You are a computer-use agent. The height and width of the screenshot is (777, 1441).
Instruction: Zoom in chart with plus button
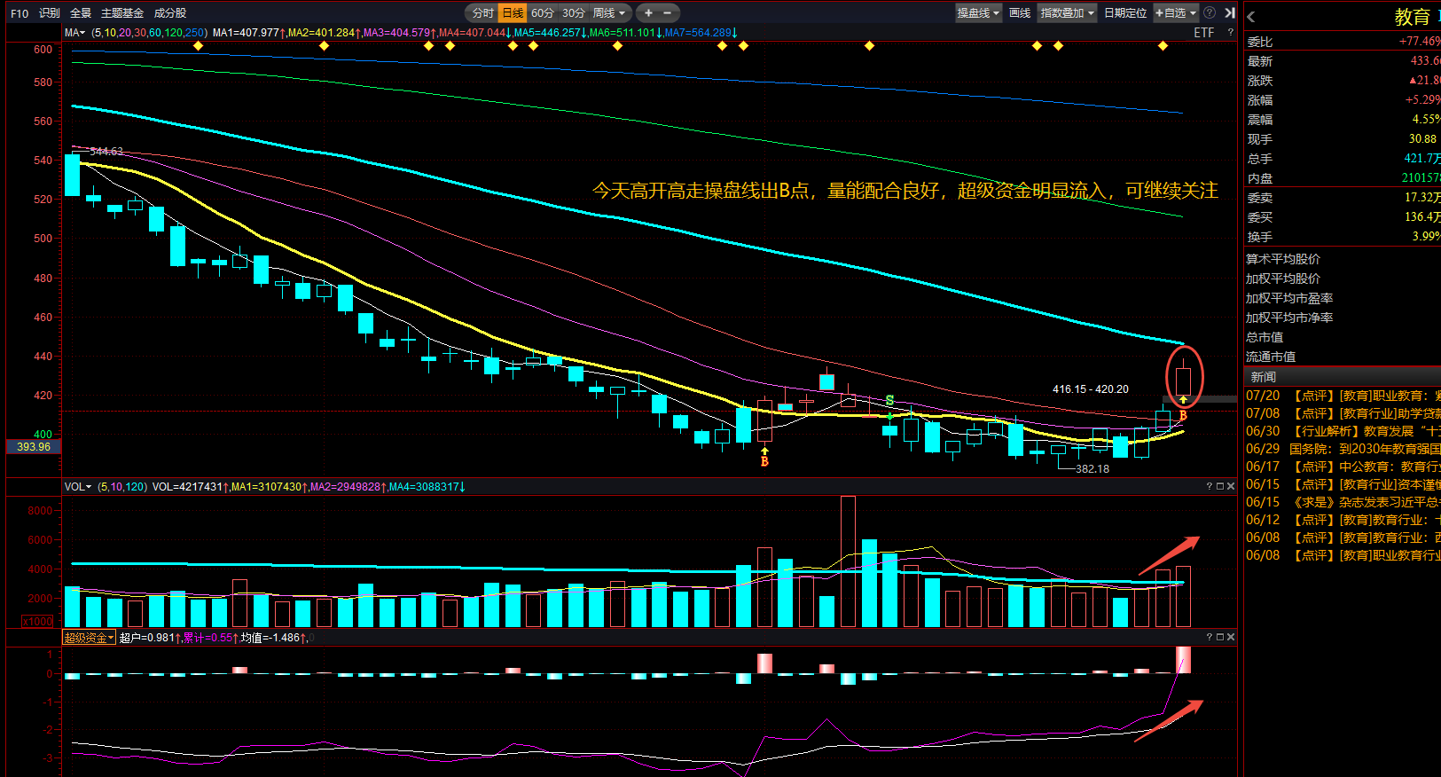click(x=648, y=12)
